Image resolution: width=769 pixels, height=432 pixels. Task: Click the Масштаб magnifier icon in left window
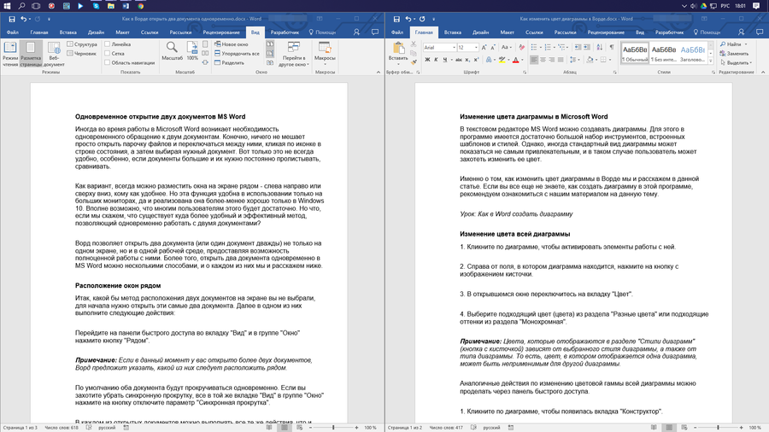click(x=172, y=48)
